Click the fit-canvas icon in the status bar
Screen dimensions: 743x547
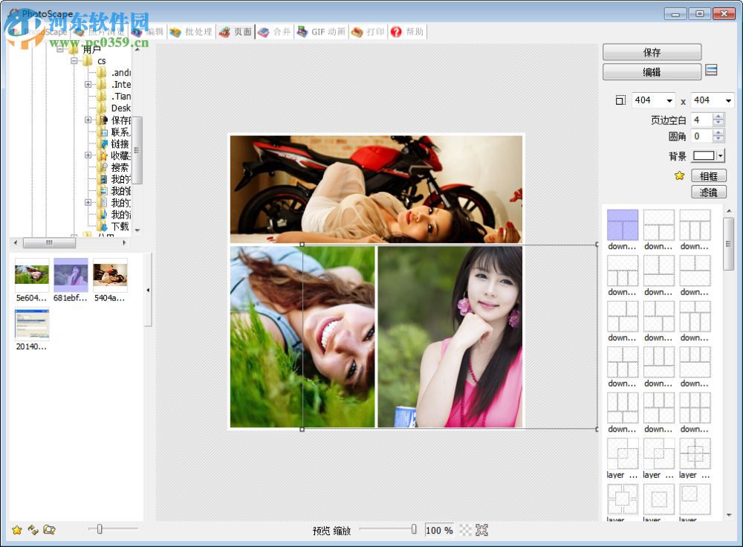pyautogui.click(x=481, y=530)
